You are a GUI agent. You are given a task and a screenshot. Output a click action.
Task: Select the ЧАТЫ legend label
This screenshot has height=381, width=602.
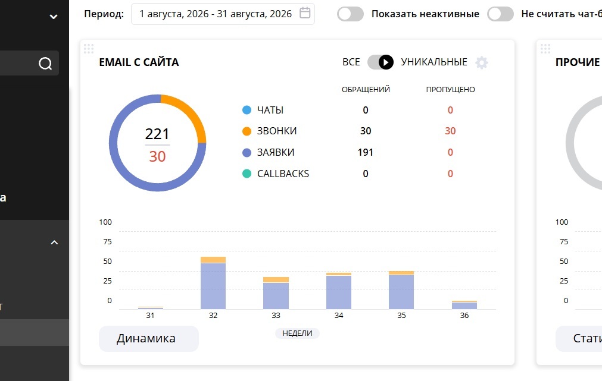coord(270,110)
